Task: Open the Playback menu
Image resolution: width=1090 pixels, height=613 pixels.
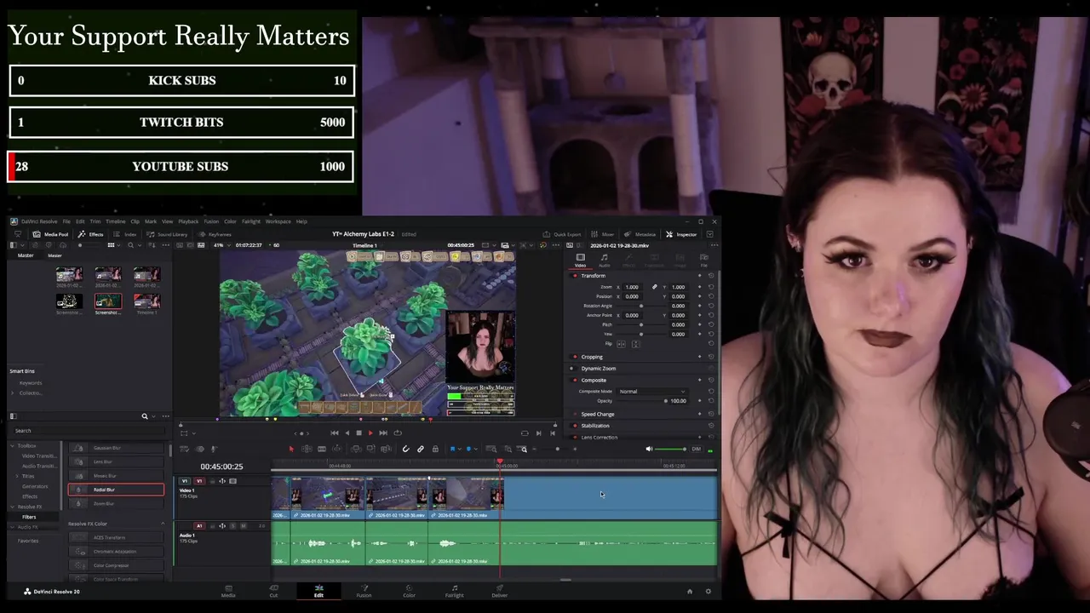Action: point(188,221)
